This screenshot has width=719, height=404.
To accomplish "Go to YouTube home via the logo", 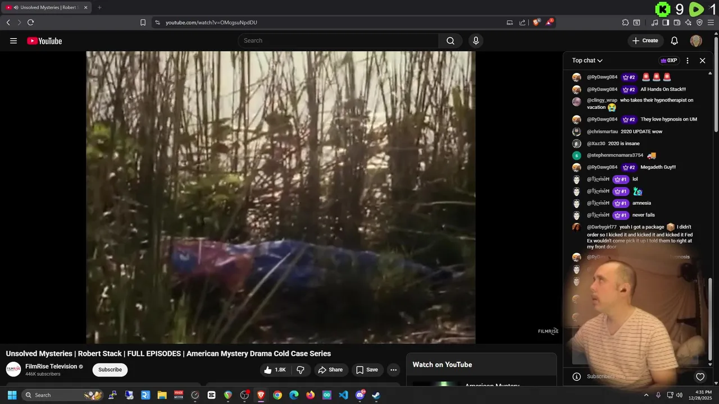I will pos(44,41).
